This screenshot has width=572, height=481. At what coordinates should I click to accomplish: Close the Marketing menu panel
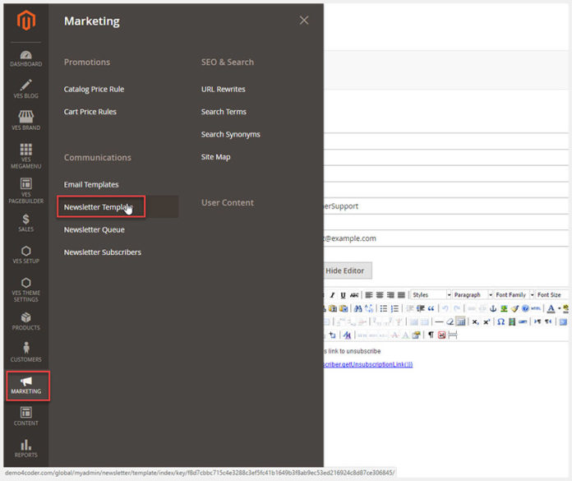click(x=304, y=21)
